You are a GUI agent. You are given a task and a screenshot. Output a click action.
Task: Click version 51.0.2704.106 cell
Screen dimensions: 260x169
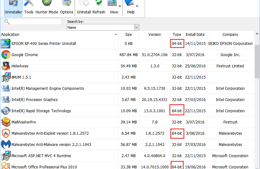click(x=155, y=55)
